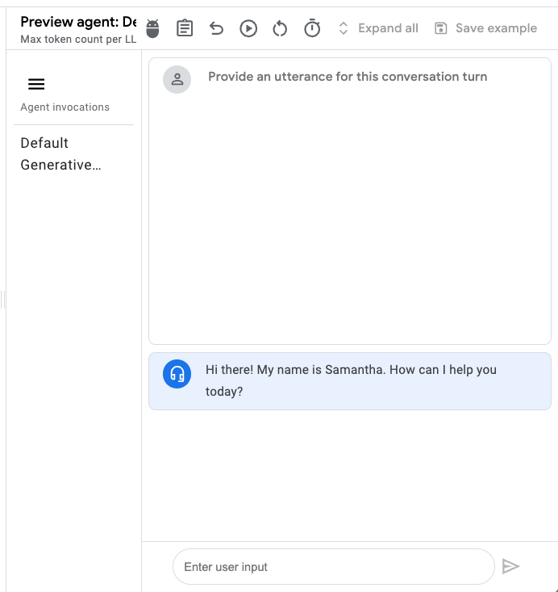
Task: Select Samantha greeting message text
Action: click(351, 380)
